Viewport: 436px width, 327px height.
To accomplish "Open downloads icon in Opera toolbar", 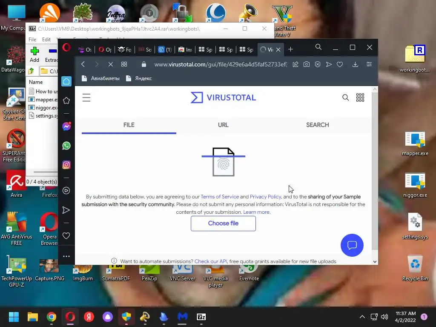I will [355, 64].
